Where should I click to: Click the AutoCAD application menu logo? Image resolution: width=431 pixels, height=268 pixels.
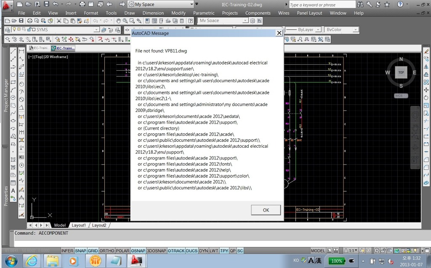7,5
